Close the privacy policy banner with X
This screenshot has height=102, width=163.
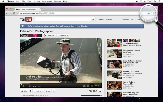141,26
